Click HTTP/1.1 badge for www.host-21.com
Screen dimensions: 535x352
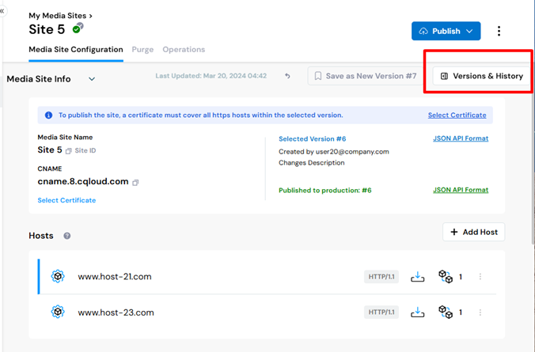click(381, 277)
